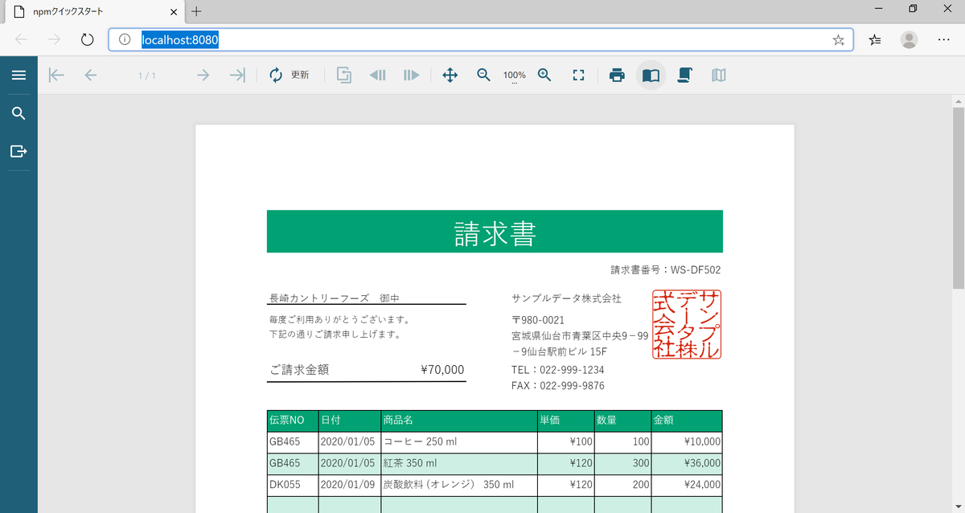Click the 日付 column header
This screenshot has height=513, width=965.
pos(350,421)
